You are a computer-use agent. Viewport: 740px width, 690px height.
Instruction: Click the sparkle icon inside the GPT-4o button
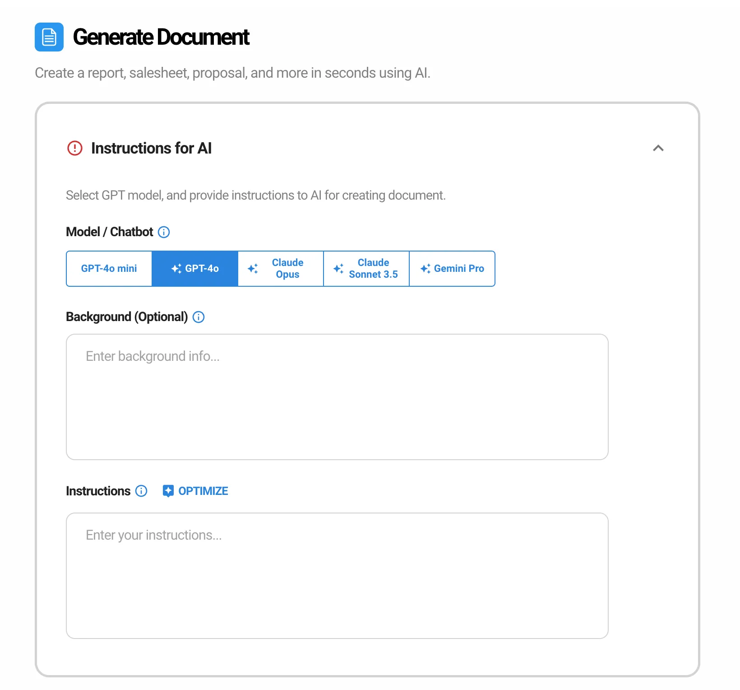pos(176,268)
